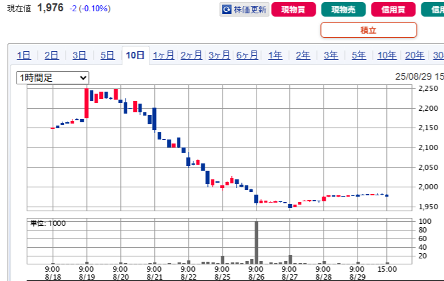Click the refresh icon inside 株価更新
Screen dimensions: 444x281
pos(227,9)
